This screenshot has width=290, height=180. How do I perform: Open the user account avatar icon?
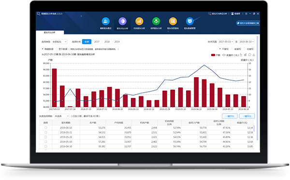pos(232,14)
